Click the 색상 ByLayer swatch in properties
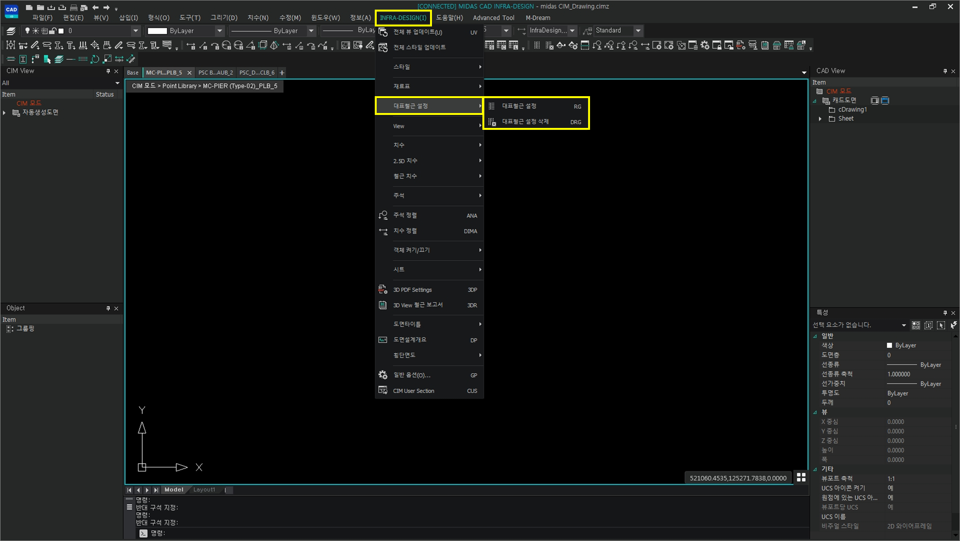Image resolution: width=960 pixels, height=541 pixels. point(889,345)
